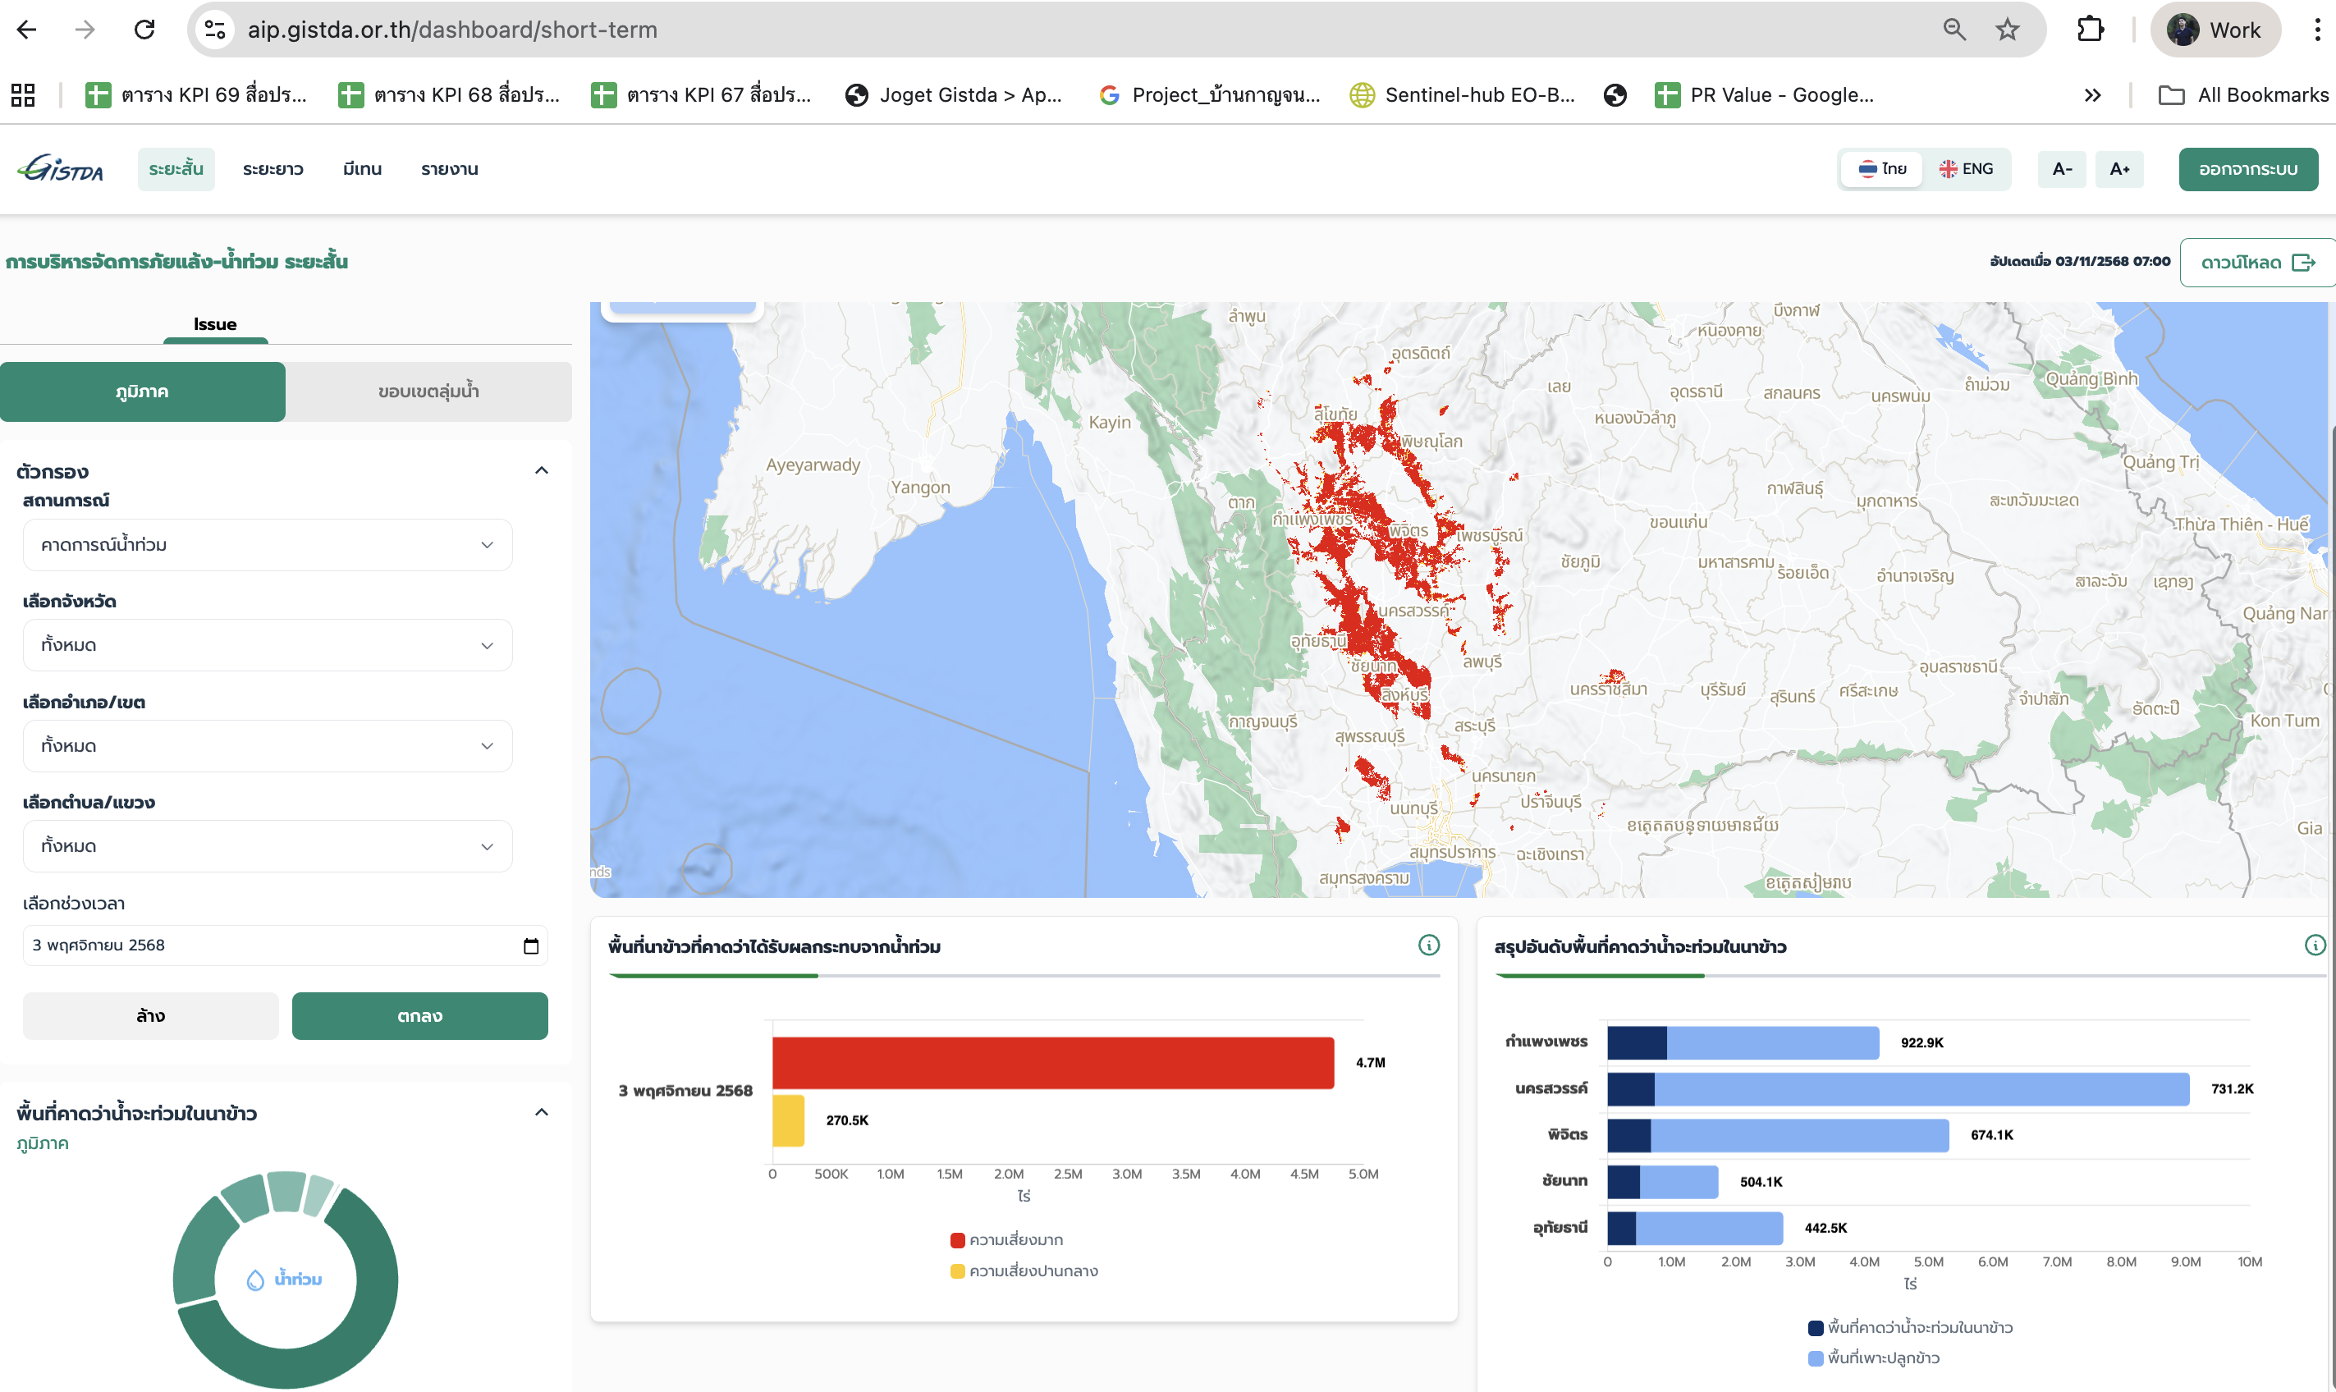Open the เลือกจังหวัด dropdown
Viewport: 2336px width, 1392px height.
(x=268, y=645)
